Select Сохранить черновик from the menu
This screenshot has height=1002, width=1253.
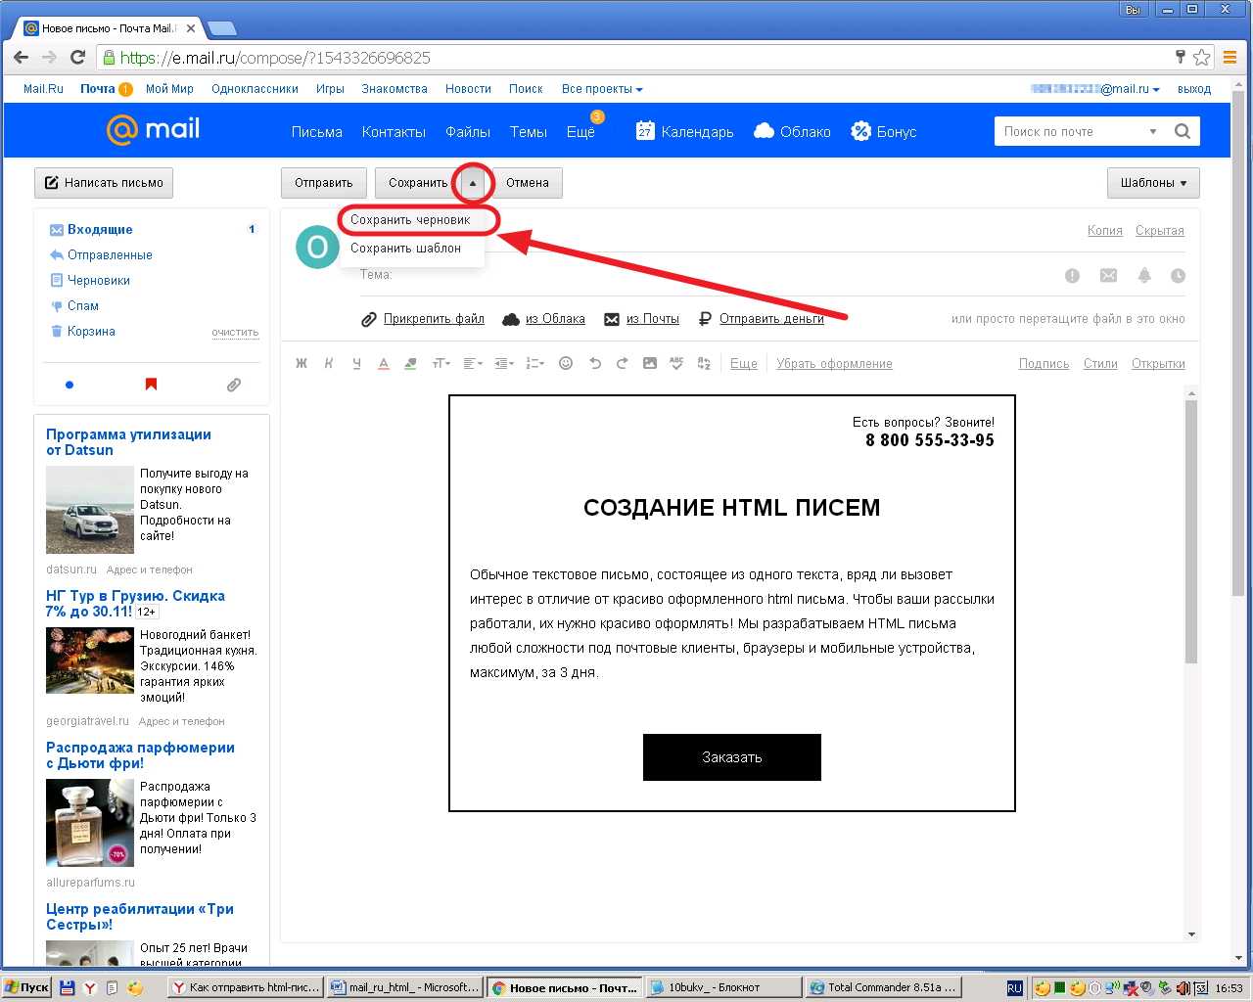point(410,220)
